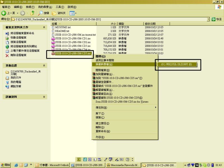Sort by the 名稱 column header
224x168 pixels.
74,24
